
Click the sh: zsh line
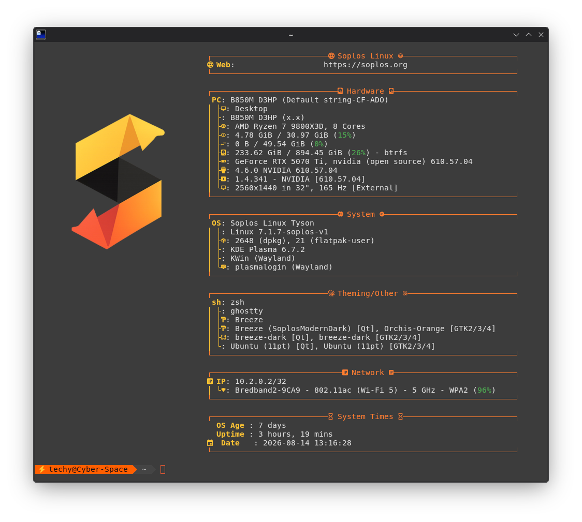(x=228, y=303)
